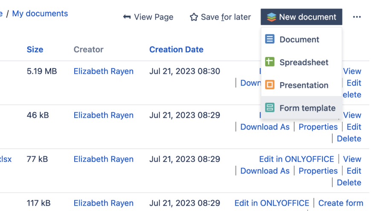Click the blue Document type icon
This screenshot has height=211, width=371.
(270, 39)
